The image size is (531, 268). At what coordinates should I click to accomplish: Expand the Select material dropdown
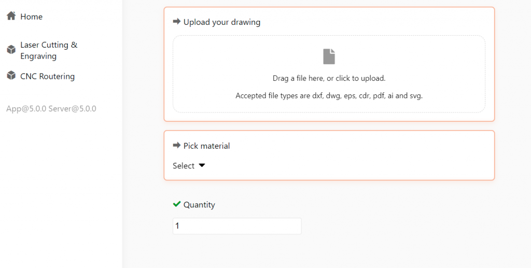click(189, 165)
